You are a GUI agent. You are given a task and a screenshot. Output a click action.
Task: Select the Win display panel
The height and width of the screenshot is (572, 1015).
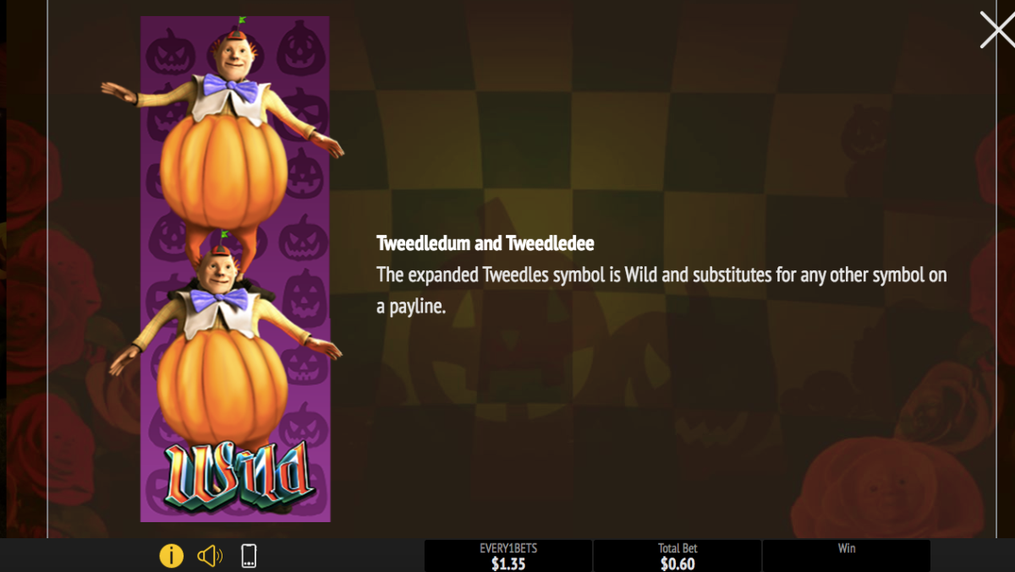[847, 556]
